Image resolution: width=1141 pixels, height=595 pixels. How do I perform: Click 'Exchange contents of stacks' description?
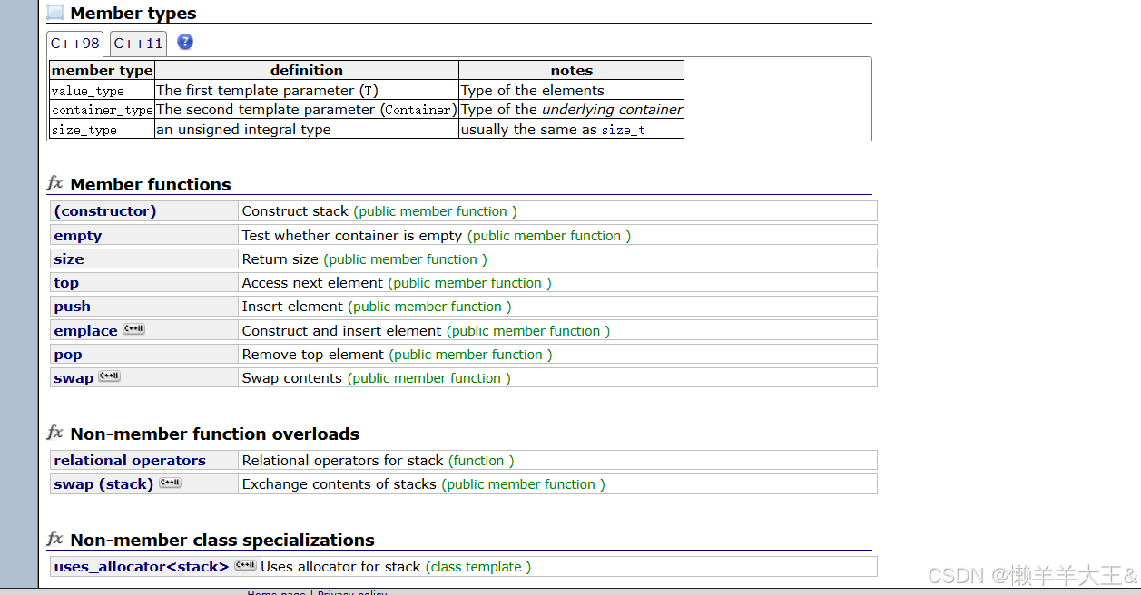point(339,484)
